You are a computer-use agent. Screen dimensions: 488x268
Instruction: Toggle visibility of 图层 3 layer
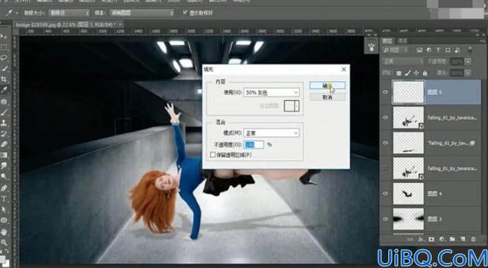386,219
